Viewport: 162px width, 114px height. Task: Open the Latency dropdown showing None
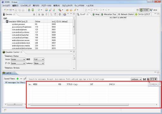pos(39,63)
